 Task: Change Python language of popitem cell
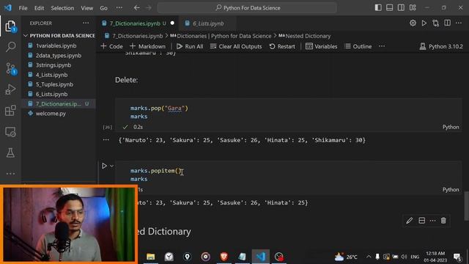(451, 189)
